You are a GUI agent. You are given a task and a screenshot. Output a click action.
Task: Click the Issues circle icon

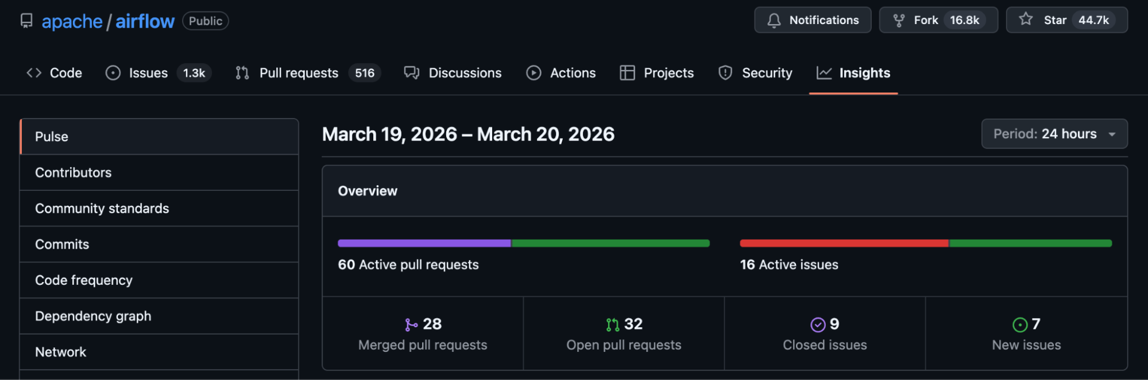click(113, 73)
